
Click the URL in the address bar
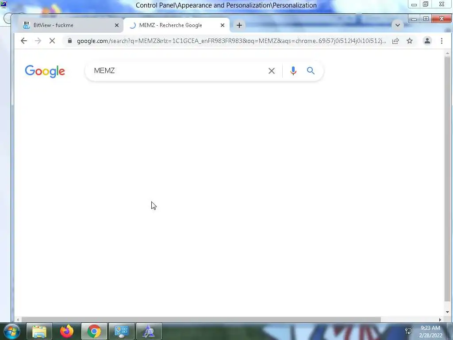pos(231,41)
